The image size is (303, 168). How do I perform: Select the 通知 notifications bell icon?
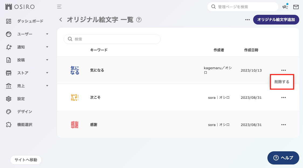[x=8, y=47]
